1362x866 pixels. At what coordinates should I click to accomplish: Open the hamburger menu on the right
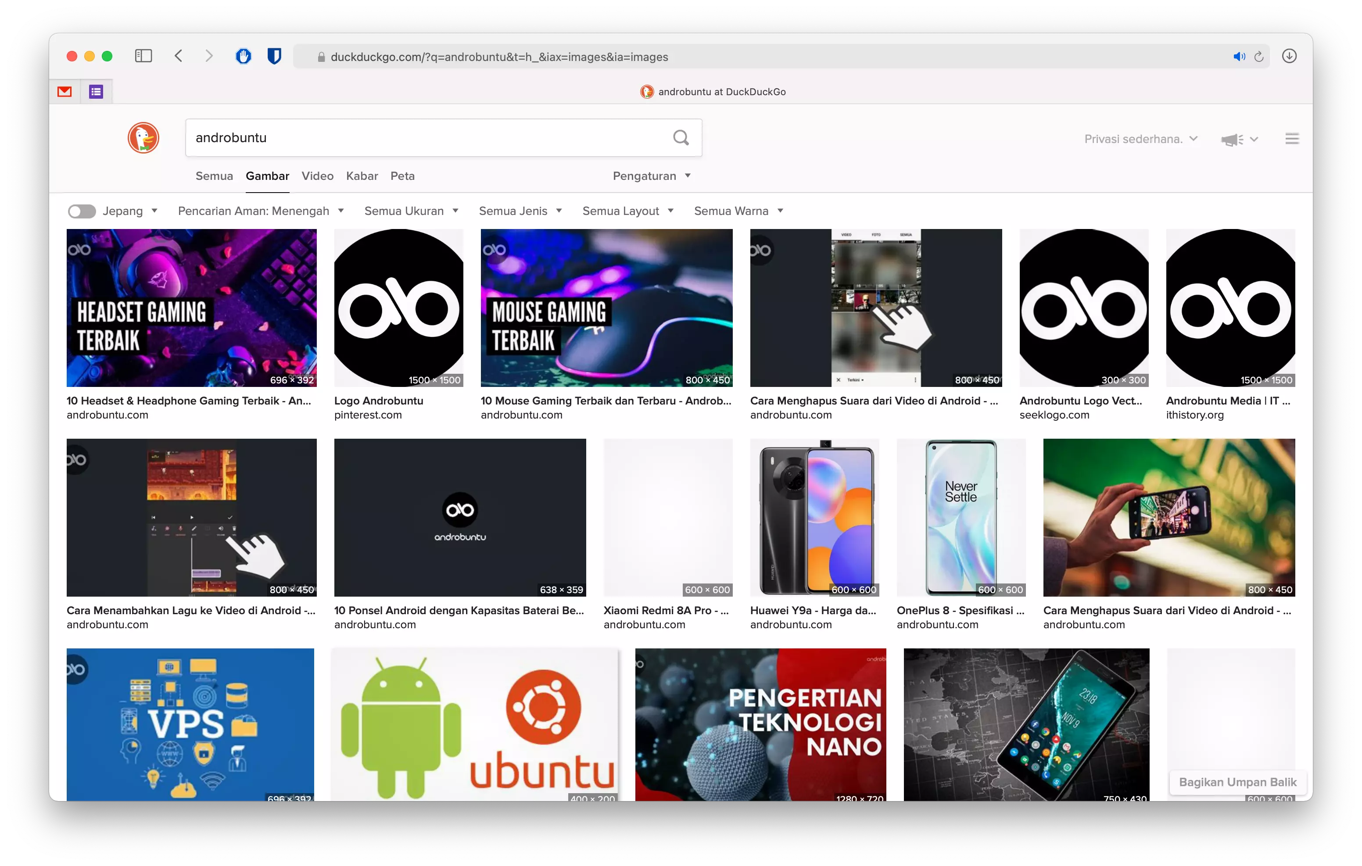pos(1291,139)
